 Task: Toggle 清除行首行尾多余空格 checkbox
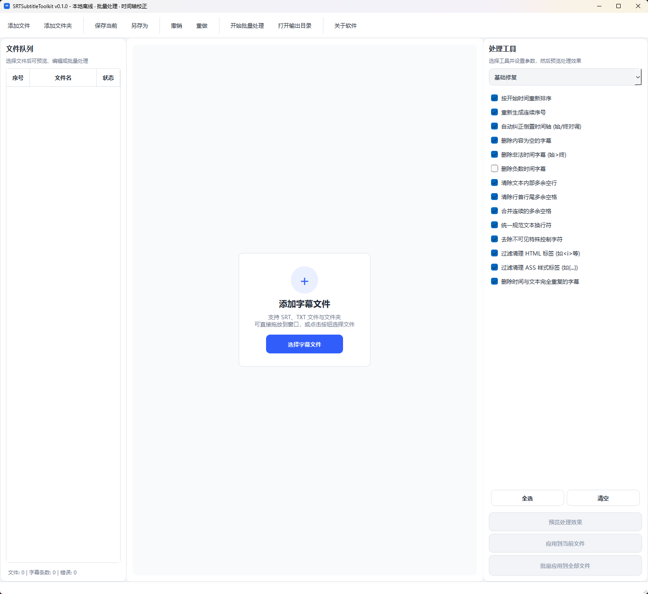point(494,197)
